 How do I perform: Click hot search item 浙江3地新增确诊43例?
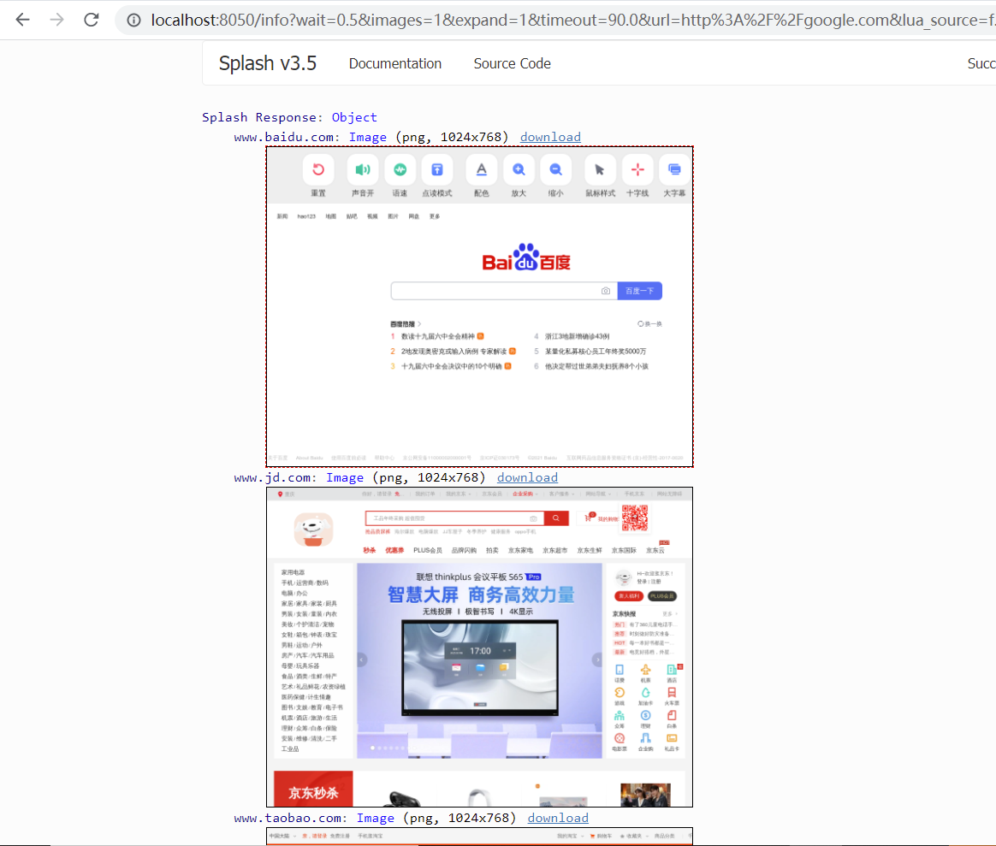[577, 337]
